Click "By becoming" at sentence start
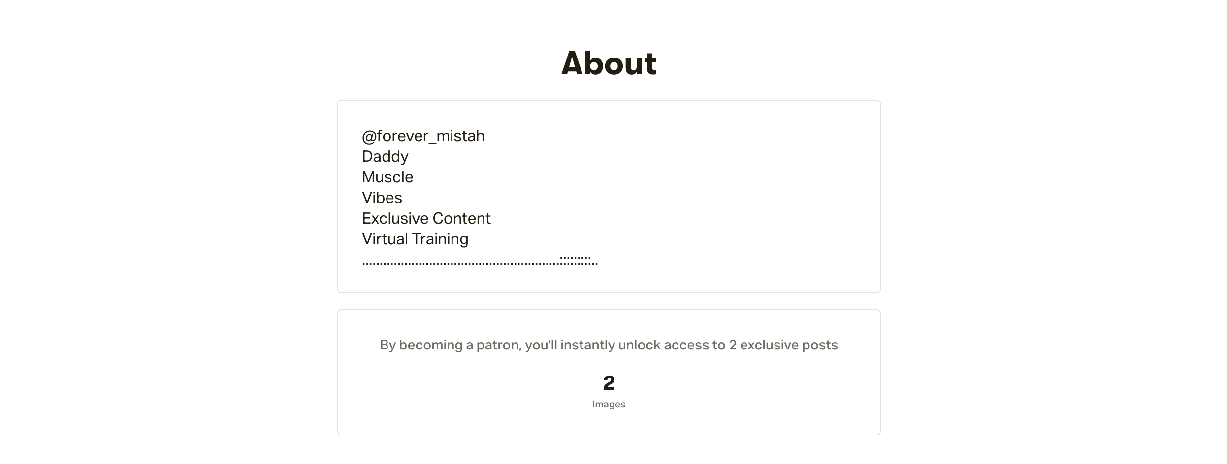Viewport: 1227px width, 464px height. point(421,345)
